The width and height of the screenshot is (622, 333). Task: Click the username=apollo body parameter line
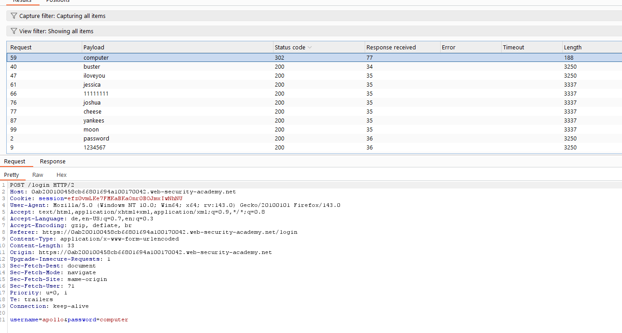38,320
